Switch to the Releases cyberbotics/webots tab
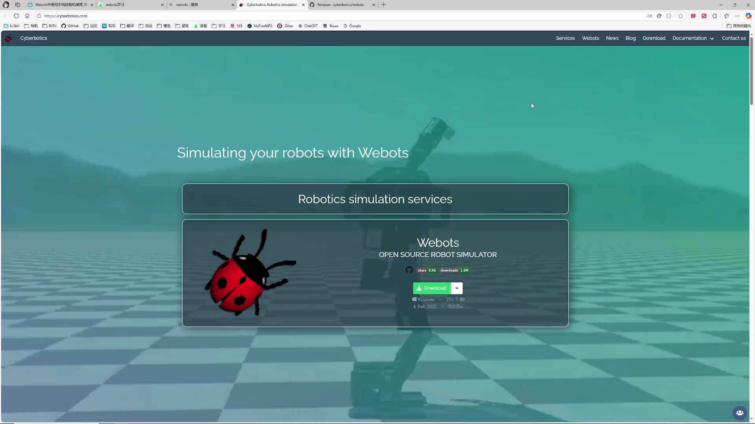 340,5
